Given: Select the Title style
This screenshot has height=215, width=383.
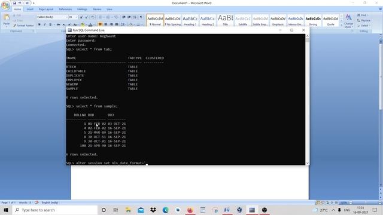Looking at the screenshot, I should click(x=225, y=20).
